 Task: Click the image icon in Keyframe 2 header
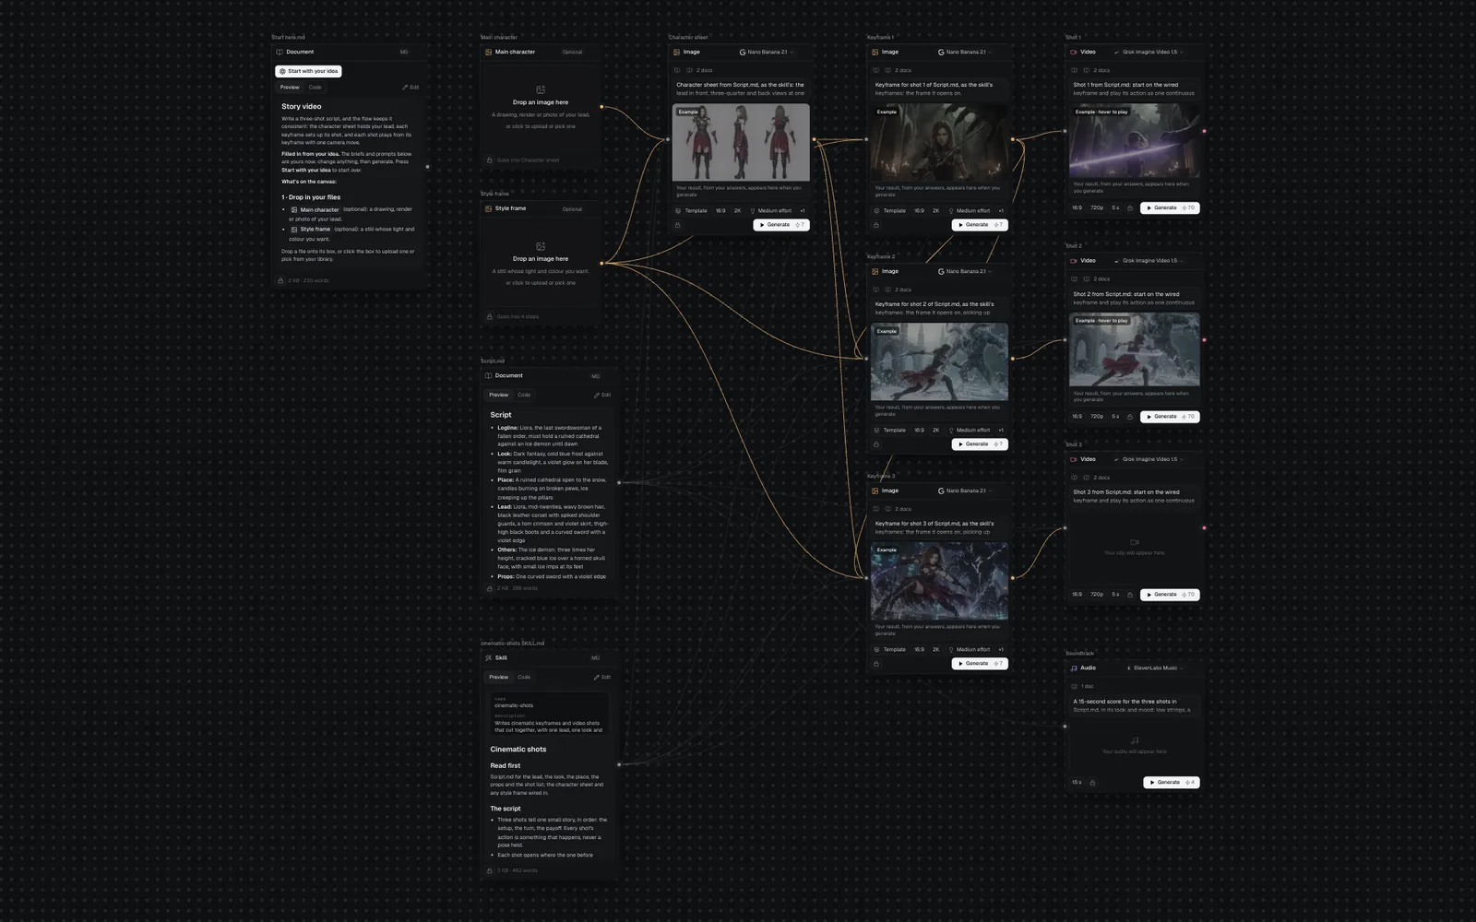[x=875, y=272]
